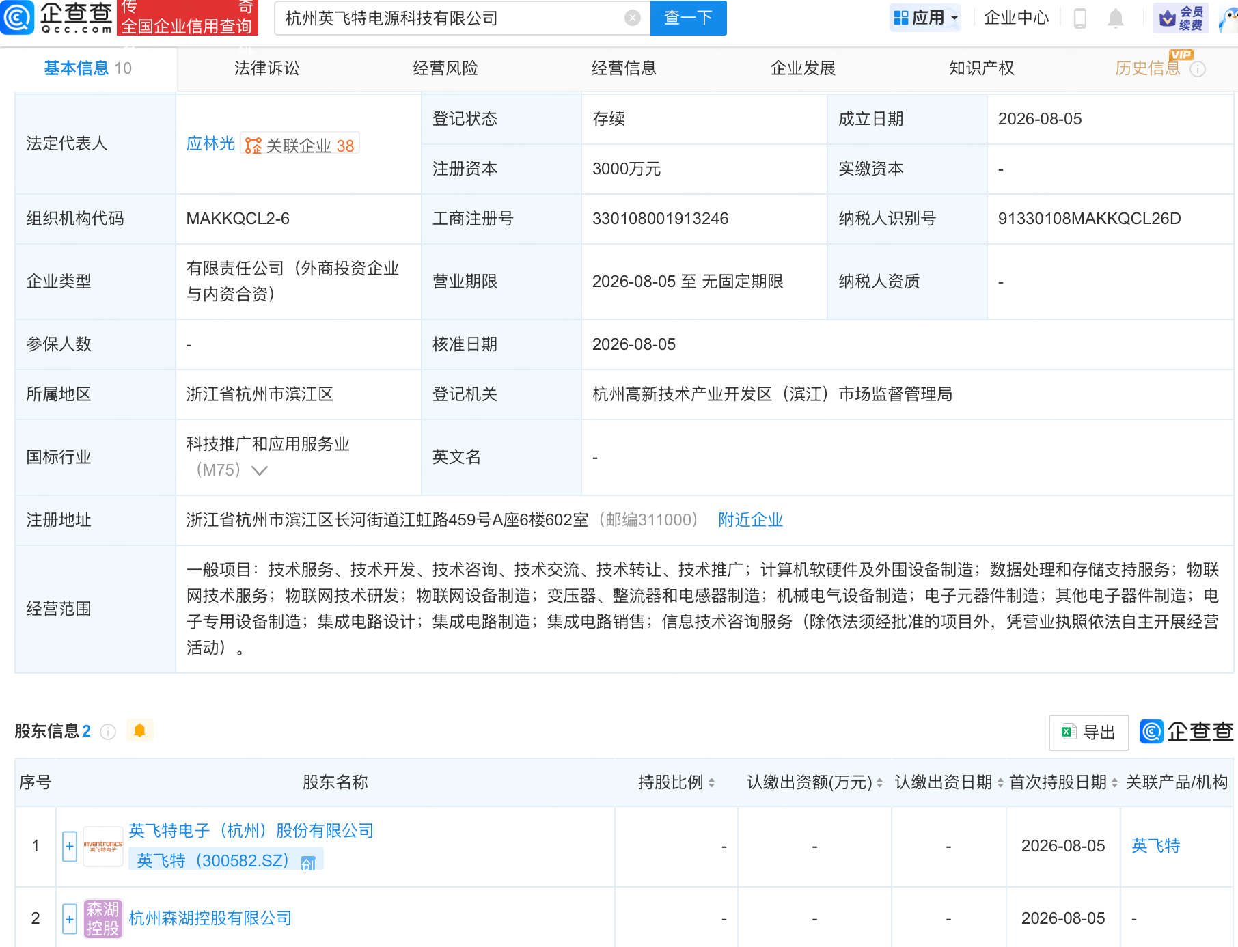The height and width of the screenshot is (947, 1238).
Task: Click the orange bell alert beside 股东信息
Action: click(140, 730)
